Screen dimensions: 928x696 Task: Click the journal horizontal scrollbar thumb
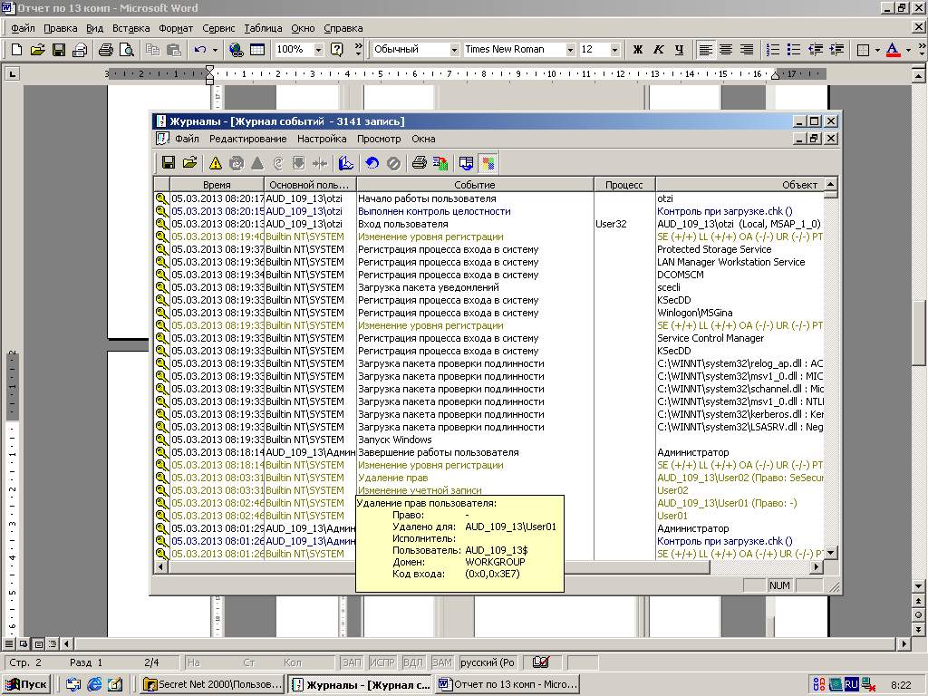click(439, 567)
